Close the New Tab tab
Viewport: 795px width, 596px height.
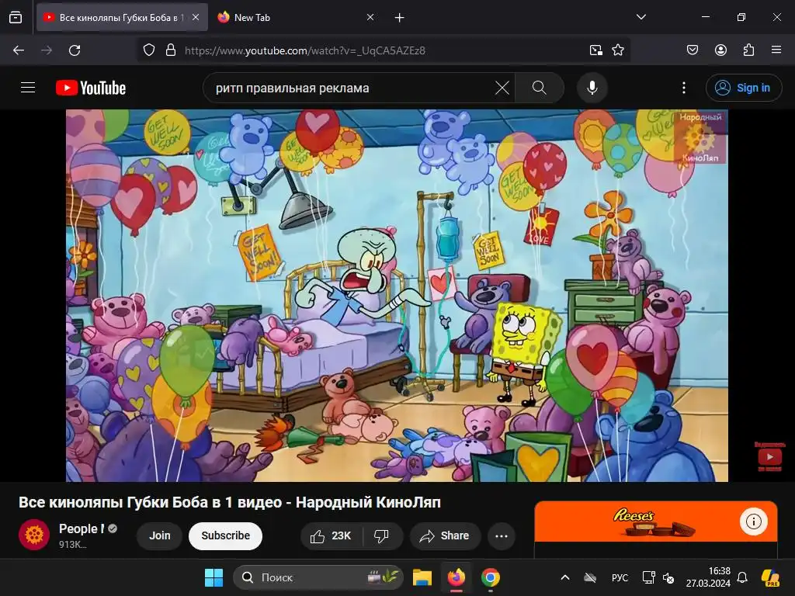click(x=370, y=17)
